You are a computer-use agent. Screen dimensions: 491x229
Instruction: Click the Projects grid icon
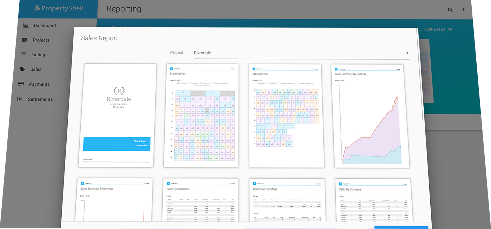click(24, 40)
